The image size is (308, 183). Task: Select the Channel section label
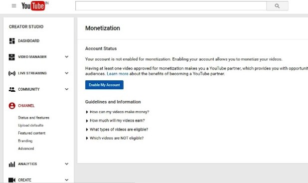[26, 106]
